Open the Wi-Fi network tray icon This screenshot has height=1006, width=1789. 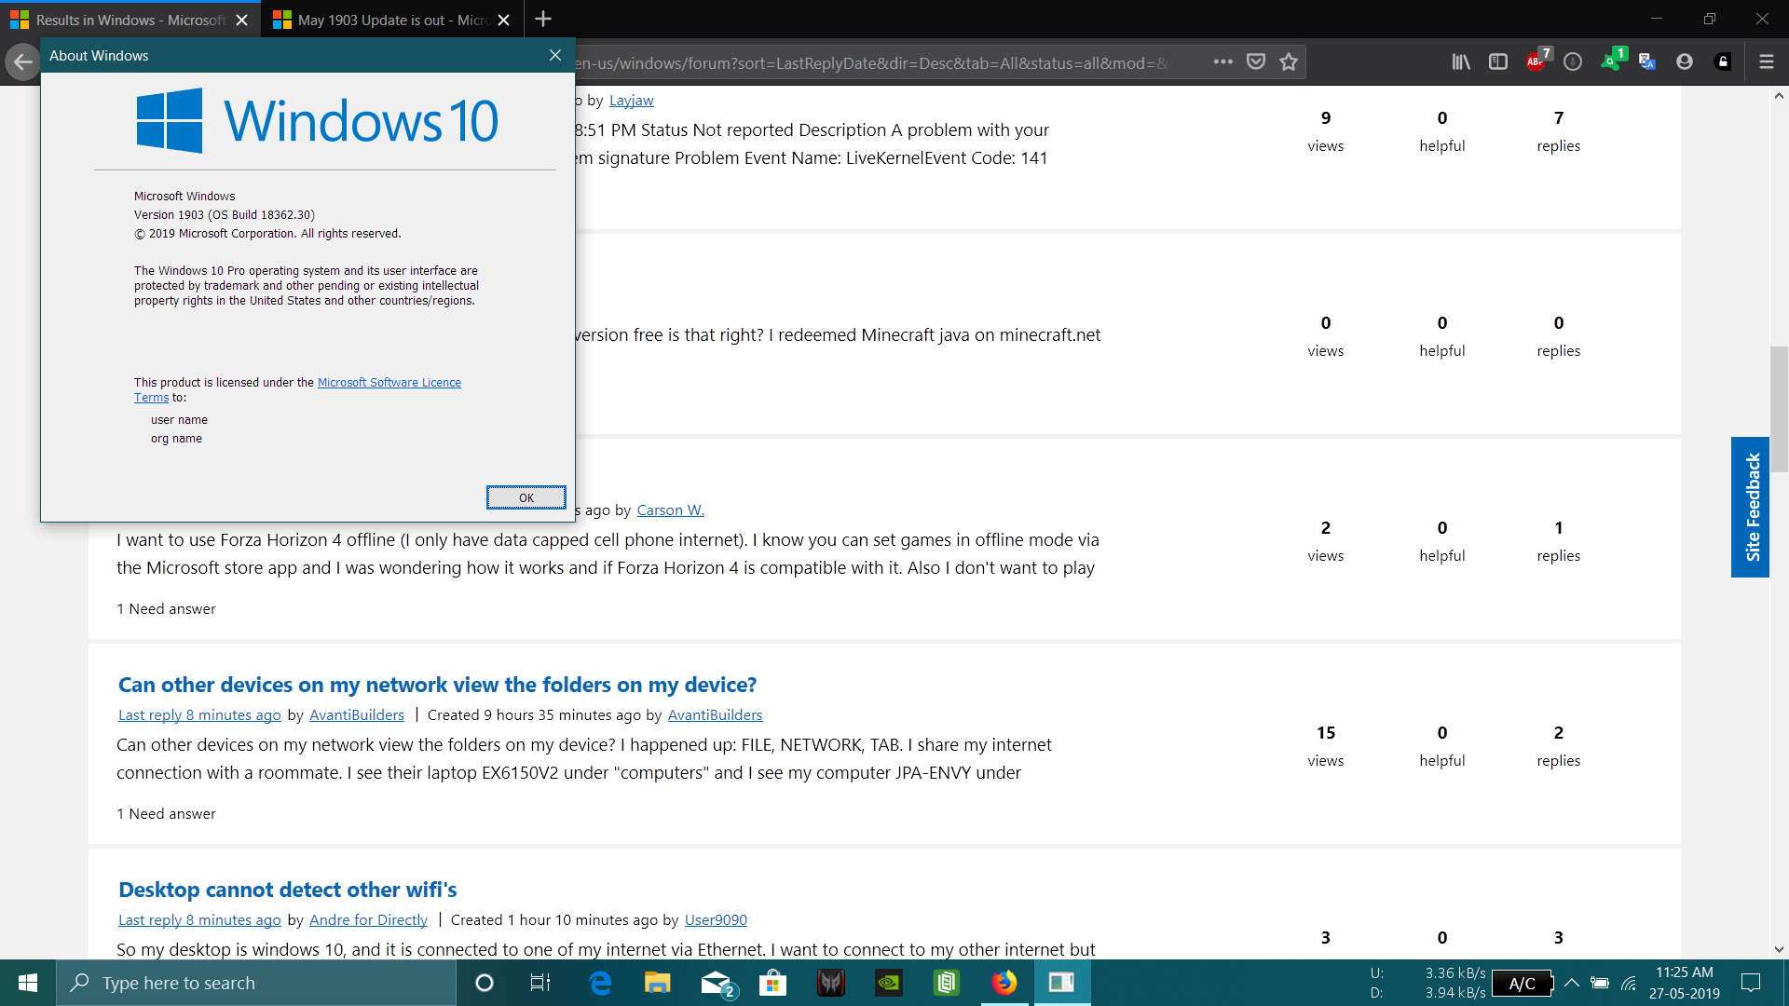point(1629,983)
